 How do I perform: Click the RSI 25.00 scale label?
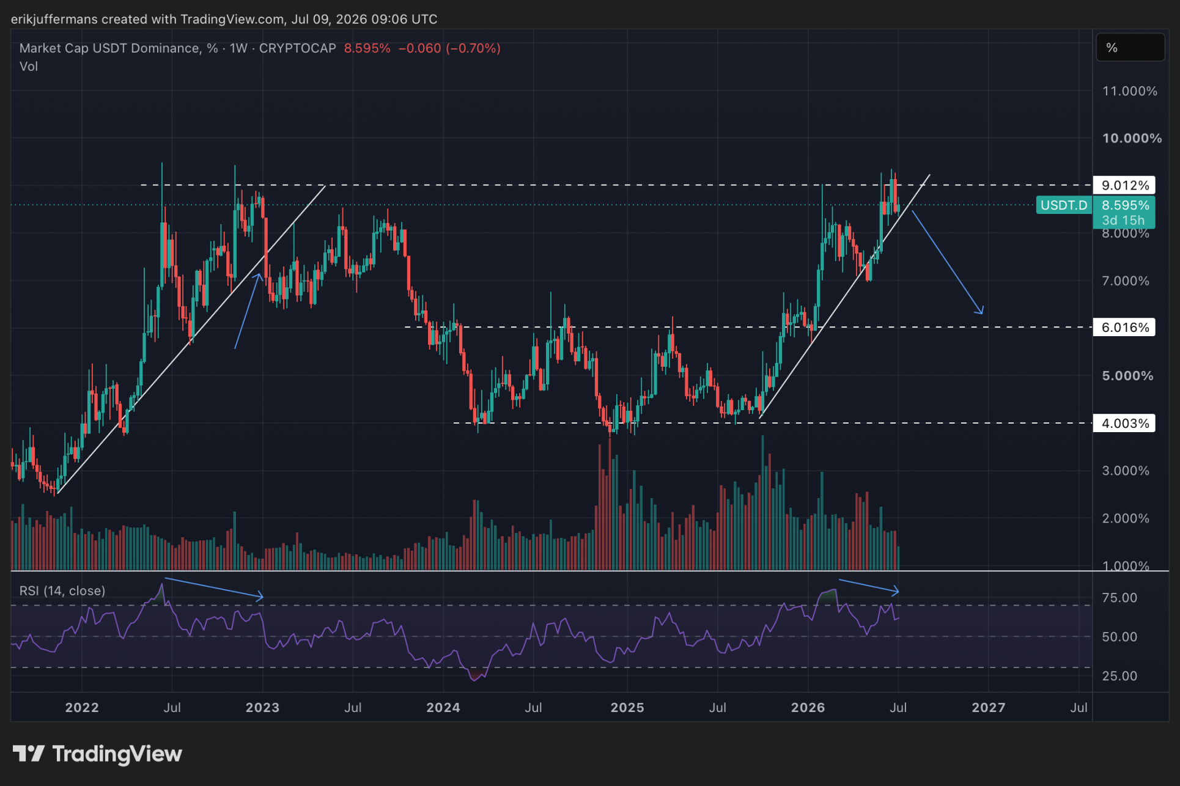coord(1119,676)
